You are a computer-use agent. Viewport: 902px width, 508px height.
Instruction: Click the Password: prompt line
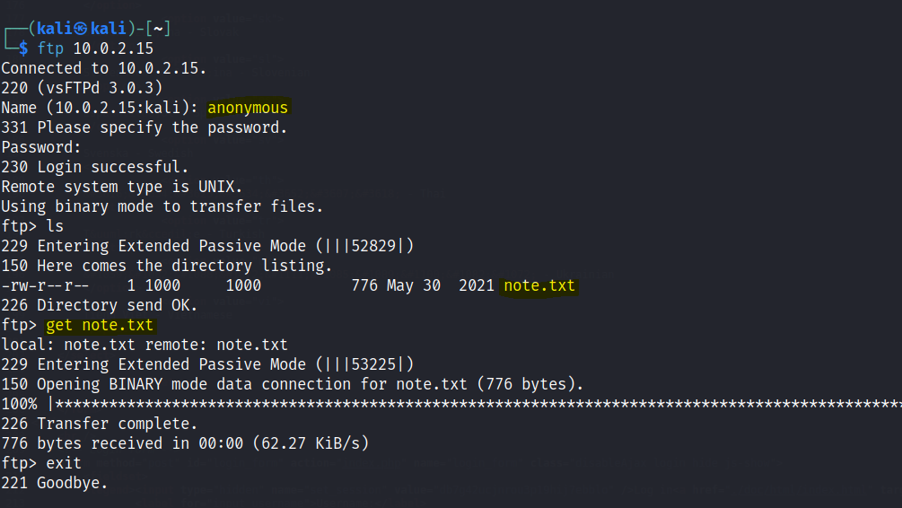click(x=41, y=147)
